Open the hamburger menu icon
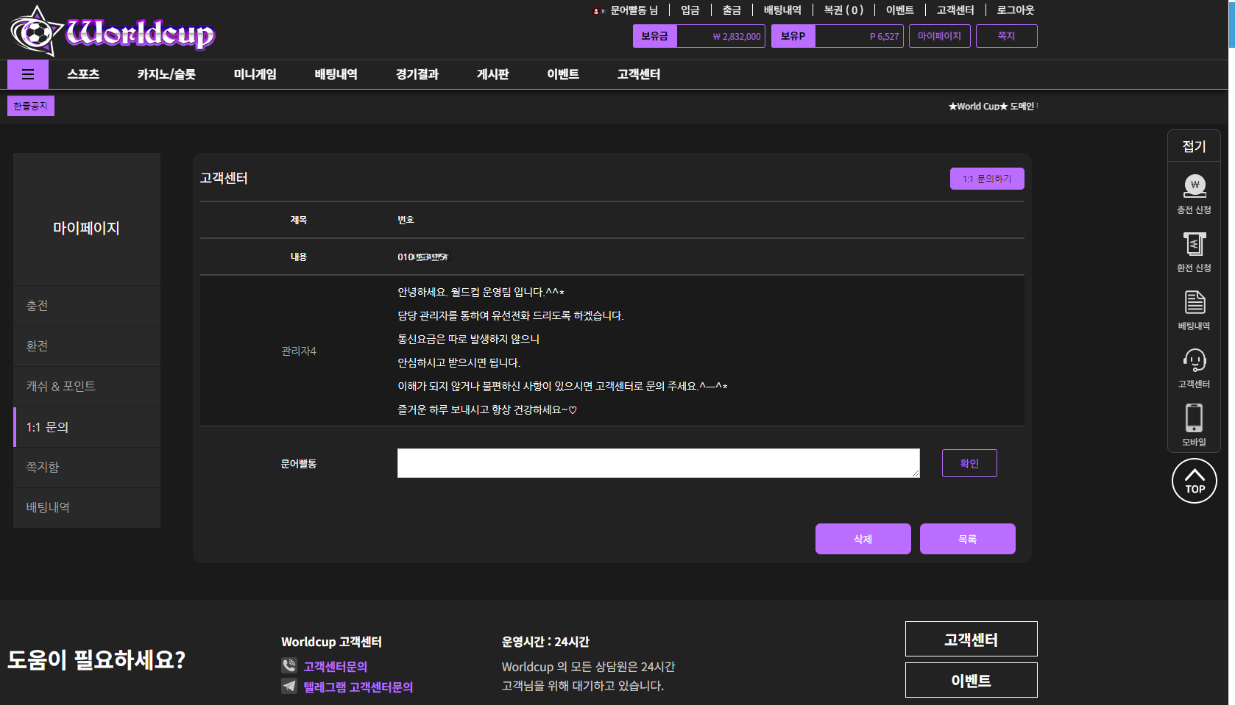This screenshot has height=705, width=1235. click(28, 74)
